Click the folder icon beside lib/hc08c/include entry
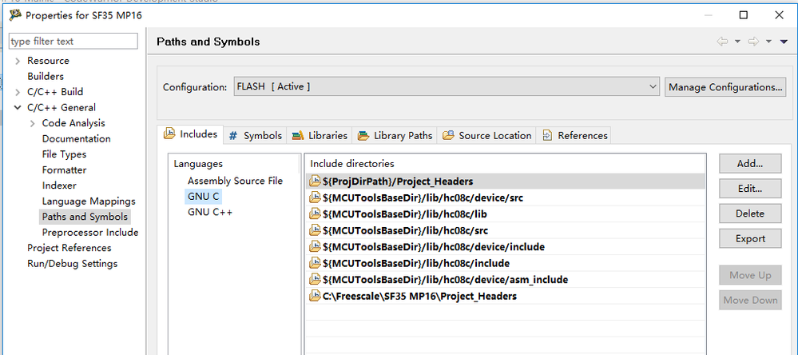 coord(315,263)
